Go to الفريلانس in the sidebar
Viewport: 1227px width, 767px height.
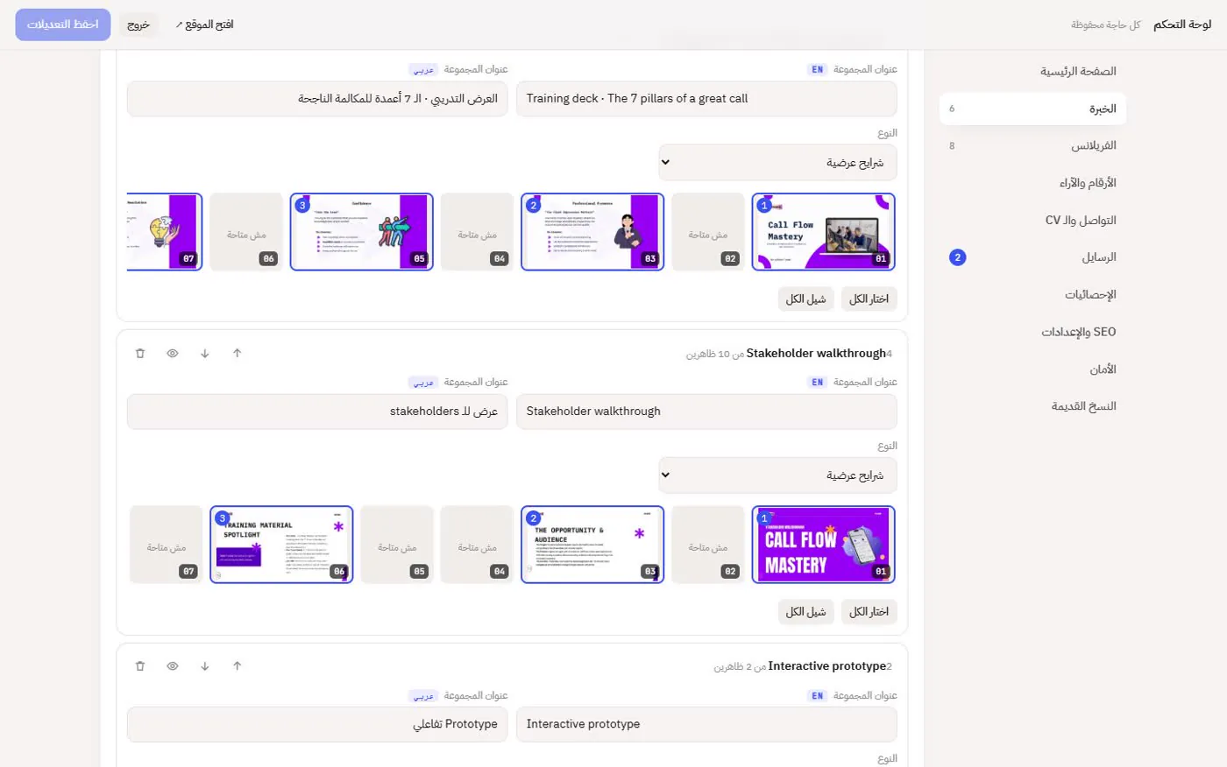coord(1032,146)
